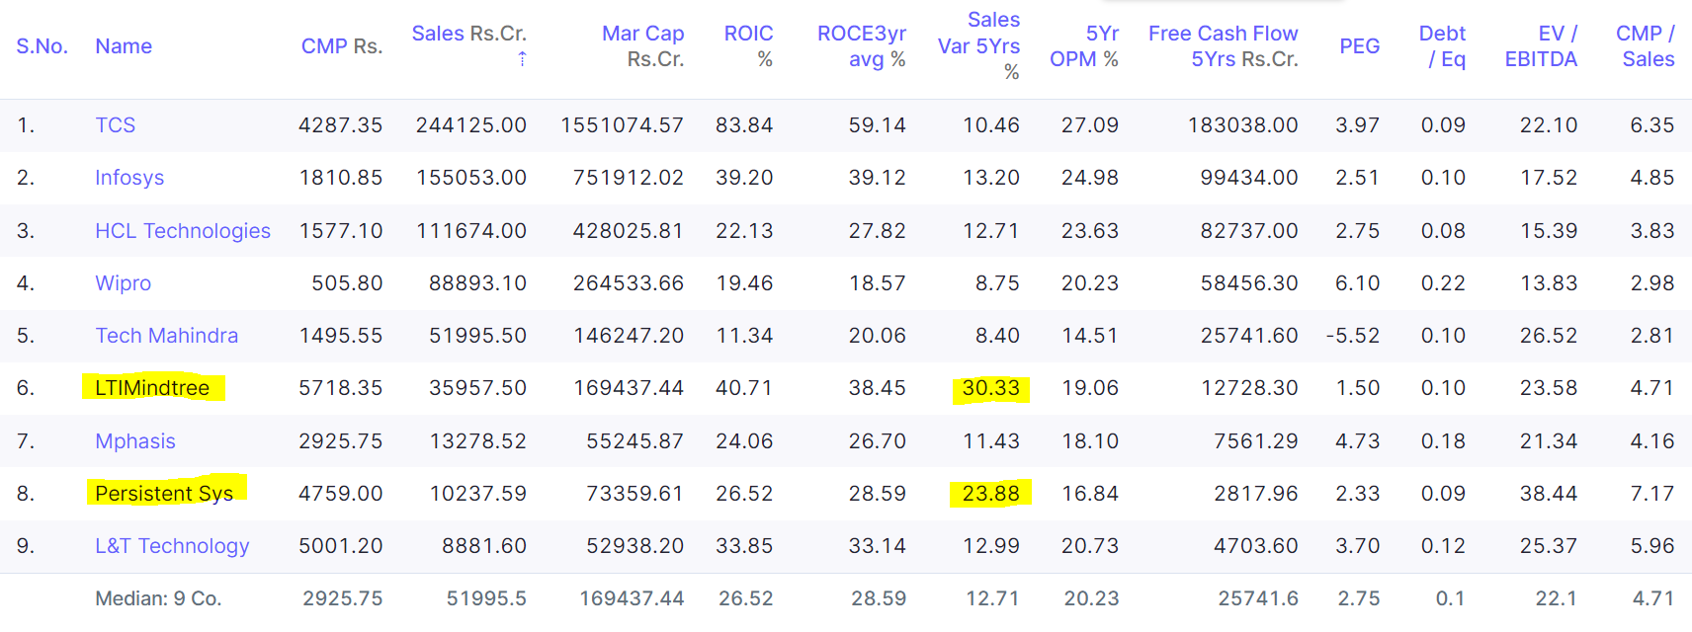Select Tech Mahindra market cap 146247.20

[x=629, y=336]
